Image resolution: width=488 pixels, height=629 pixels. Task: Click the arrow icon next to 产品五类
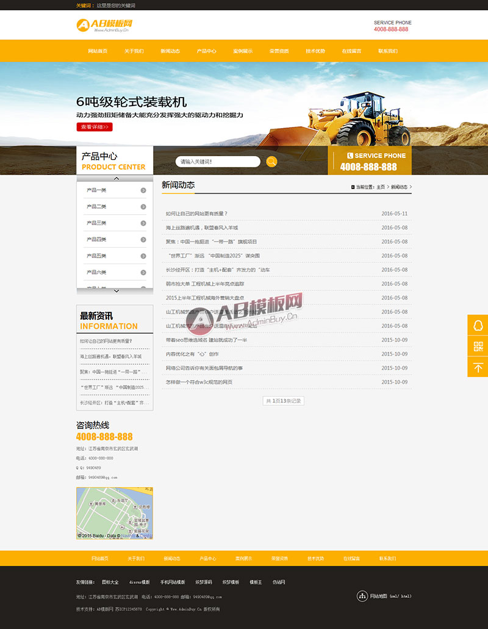143,256
